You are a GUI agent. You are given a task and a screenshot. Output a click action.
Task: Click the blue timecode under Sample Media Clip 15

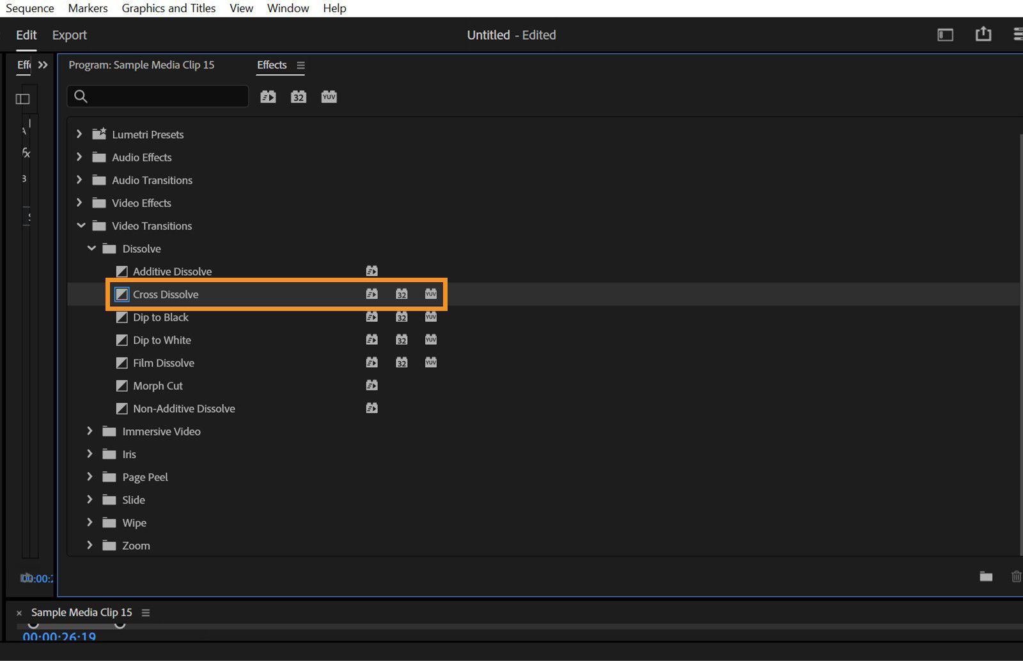pos(58,637)
